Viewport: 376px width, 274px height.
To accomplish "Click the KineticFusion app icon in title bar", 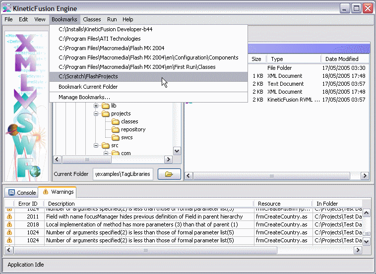I will [7, 8].
